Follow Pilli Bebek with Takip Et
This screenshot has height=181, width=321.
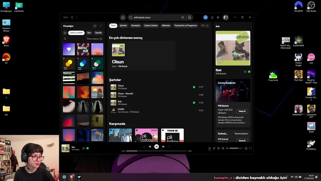pos(242,111)
